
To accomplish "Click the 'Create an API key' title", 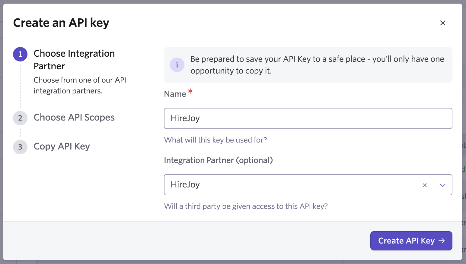I will [x=61, y=23].
